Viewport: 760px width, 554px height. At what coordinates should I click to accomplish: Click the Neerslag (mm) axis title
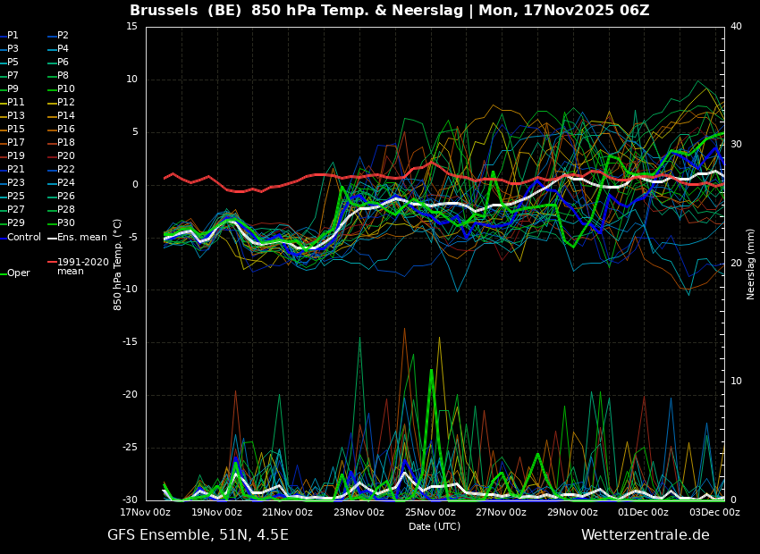pyautogui.click(x=751, y=264)
